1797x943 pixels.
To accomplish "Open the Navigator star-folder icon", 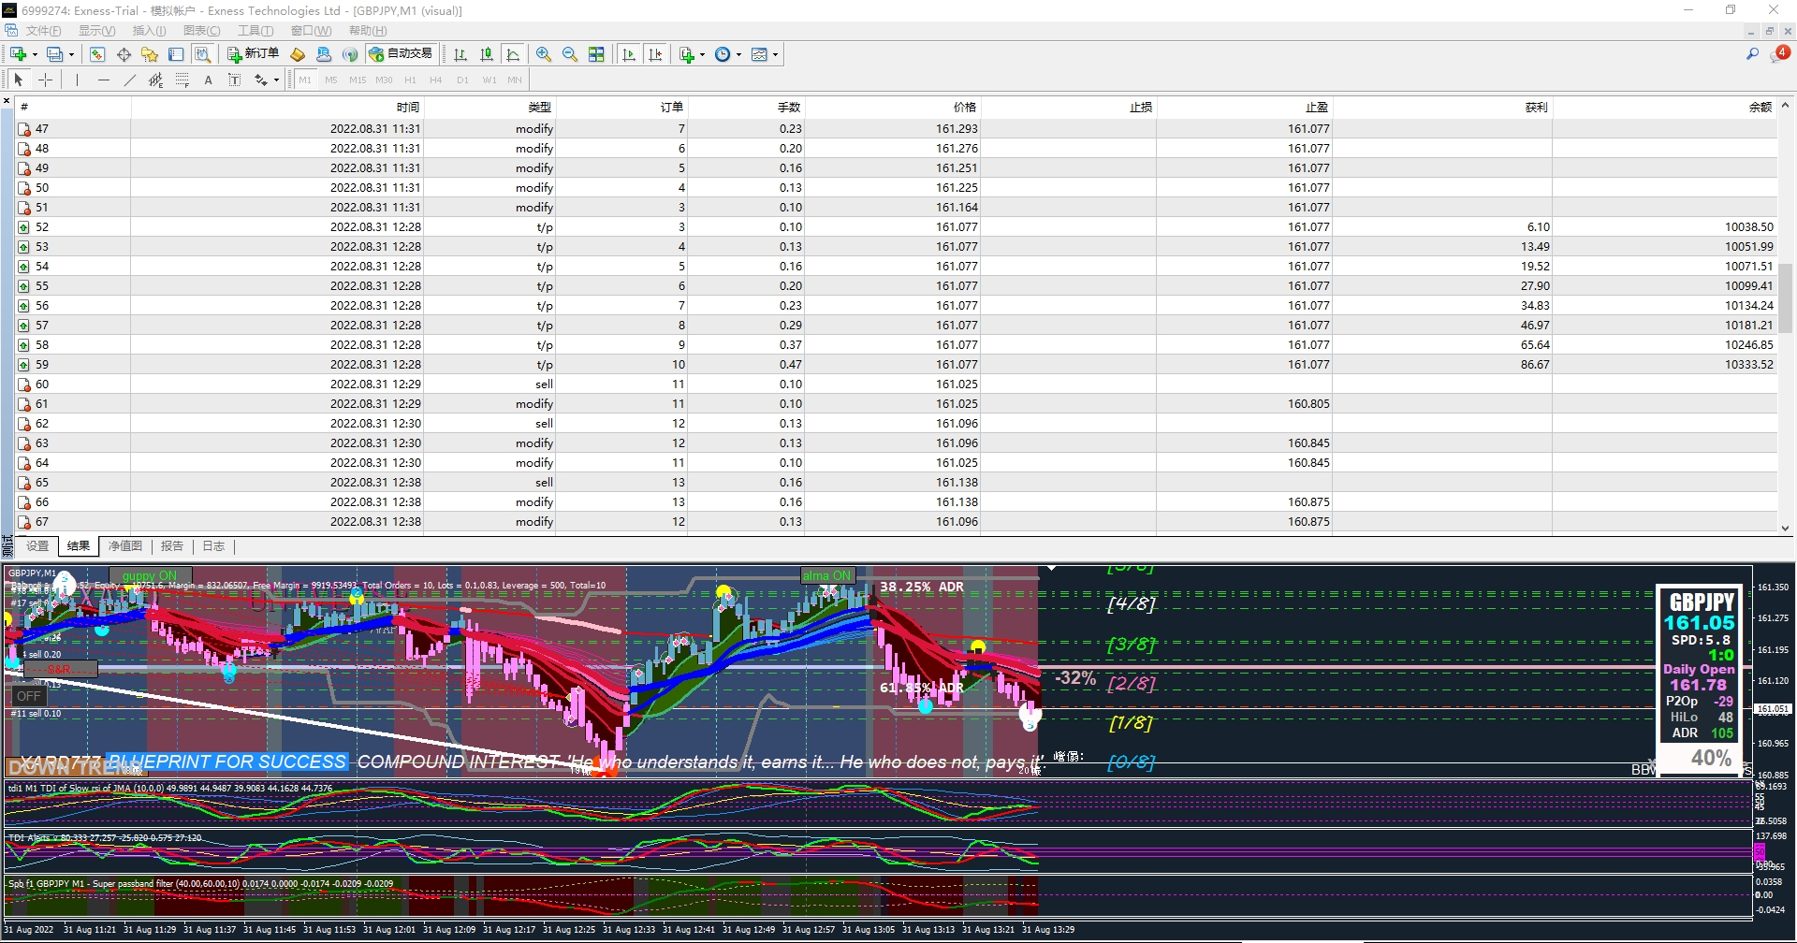I will click(150, 54).
